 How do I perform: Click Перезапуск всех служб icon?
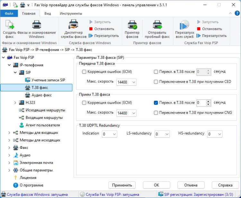coord(184,25)
